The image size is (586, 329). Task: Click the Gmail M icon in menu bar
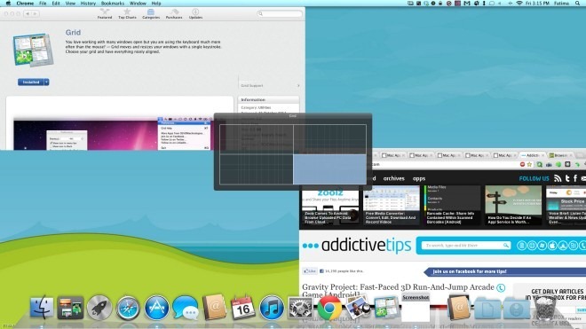467,4
